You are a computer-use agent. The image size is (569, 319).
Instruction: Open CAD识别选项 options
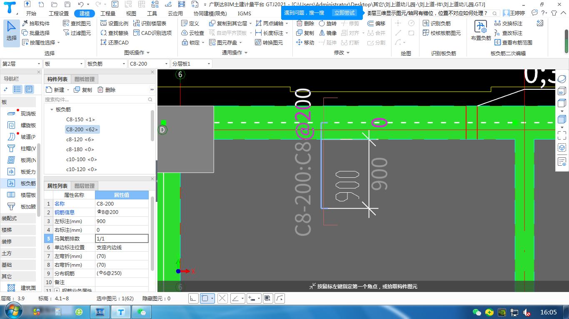click(x=152, y=33)
